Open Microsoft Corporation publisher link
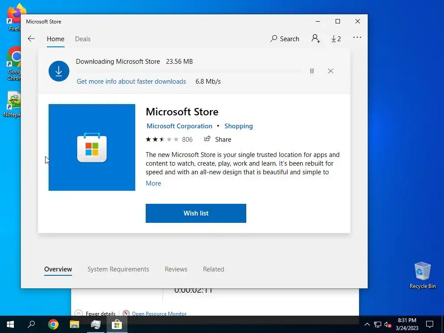The height and width of the screenshot is (333, 444). pyautogui.click(x=179, y=126)
